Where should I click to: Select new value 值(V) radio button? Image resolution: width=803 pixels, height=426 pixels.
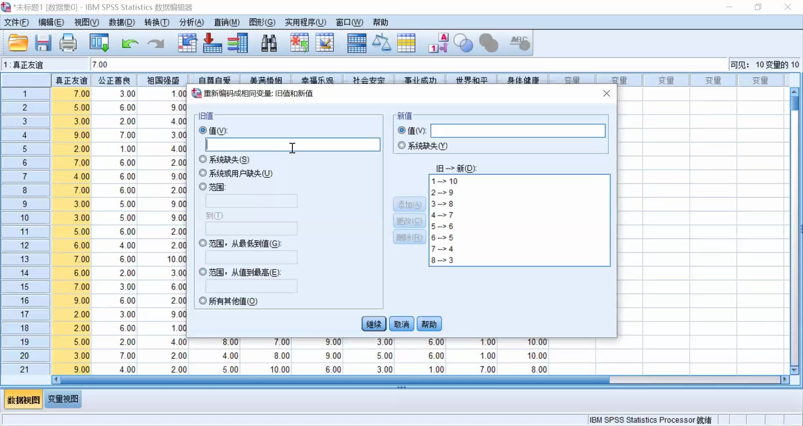(401, 130)
